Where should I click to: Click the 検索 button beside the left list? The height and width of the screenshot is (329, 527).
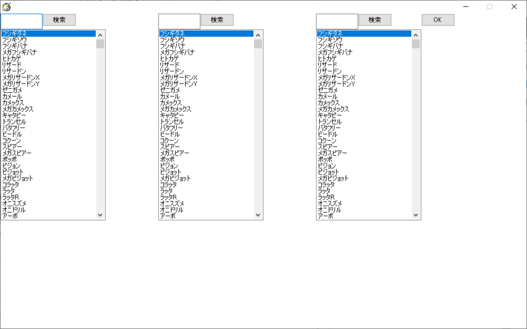pos(59,20)
